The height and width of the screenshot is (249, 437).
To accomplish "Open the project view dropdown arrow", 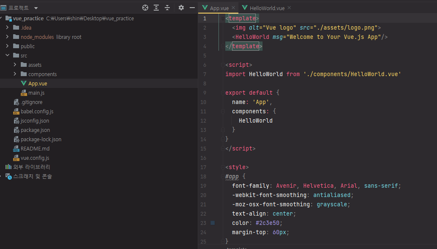I will 36,8.
